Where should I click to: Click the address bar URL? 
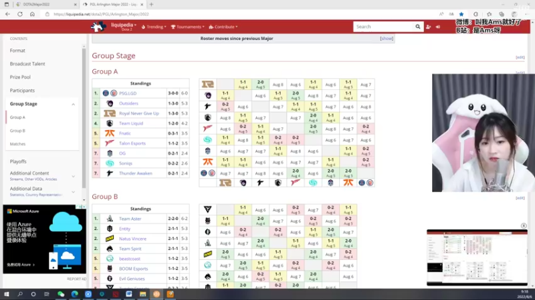[x=102, y=14]
